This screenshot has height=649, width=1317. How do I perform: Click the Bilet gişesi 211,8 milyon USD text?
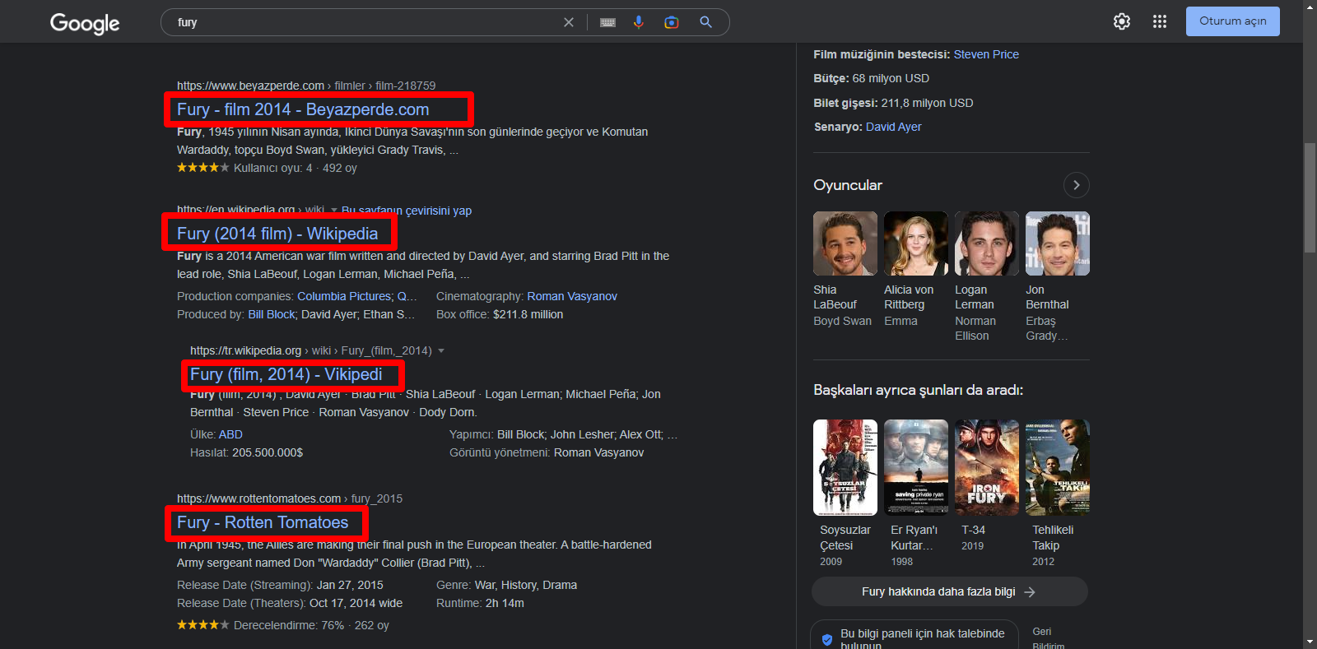pos(893,103)
